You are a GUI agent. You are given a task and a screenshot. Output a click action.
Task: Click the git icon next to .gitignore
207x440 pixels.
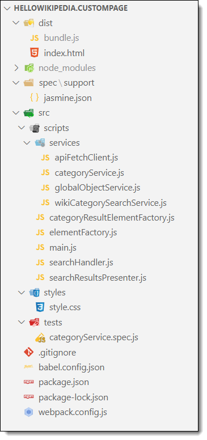pyautogui.click(x=28, y=352)
